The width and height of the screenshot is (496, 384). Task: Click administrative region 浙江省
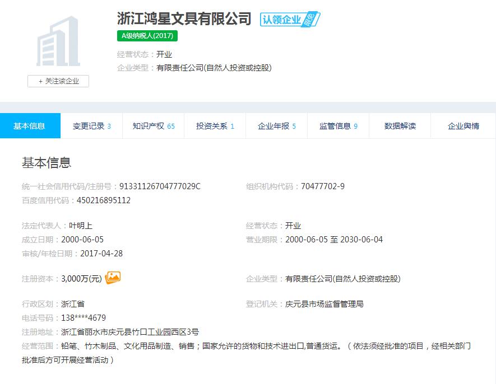tap(73, 304)
